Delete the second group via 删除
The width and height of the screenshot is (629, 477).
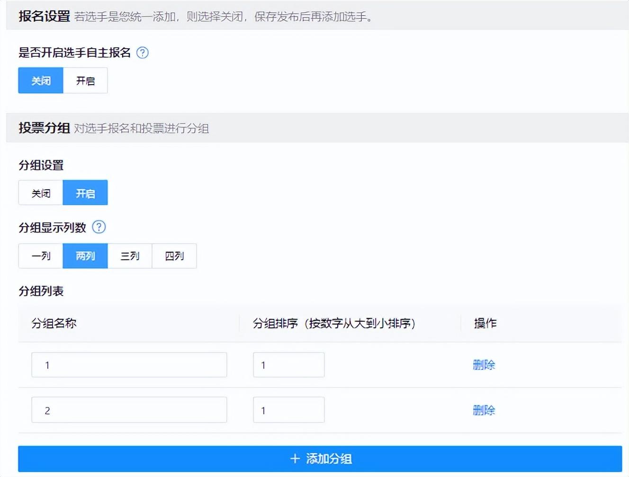484,410
